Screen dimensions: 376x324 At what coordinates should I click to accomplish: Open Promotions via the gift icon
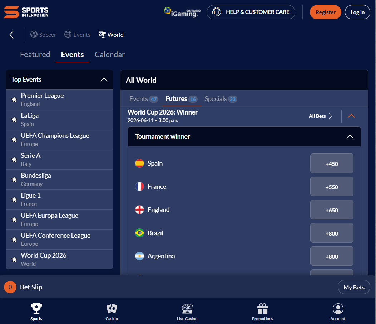tap(262, 312)
